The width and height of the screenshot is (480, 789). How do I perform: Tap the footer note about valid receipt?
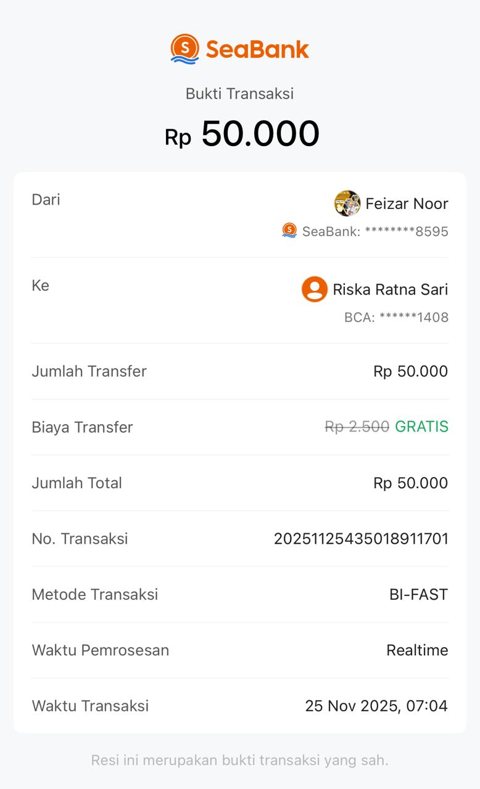click(239, 760)
